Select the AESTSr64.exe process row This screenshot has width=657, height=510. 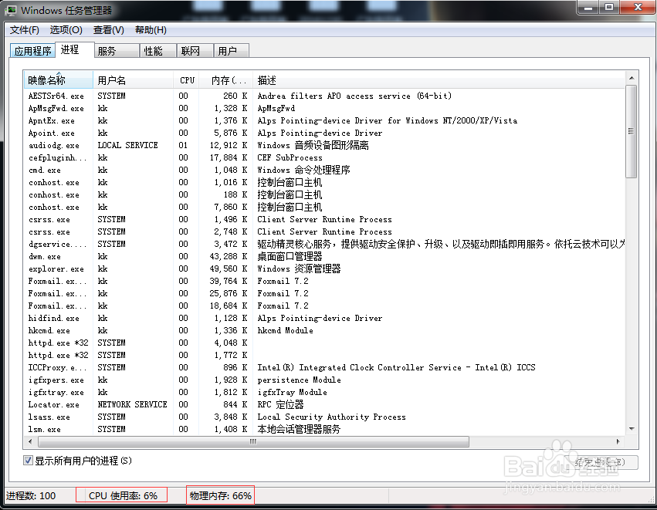[324, 96]
